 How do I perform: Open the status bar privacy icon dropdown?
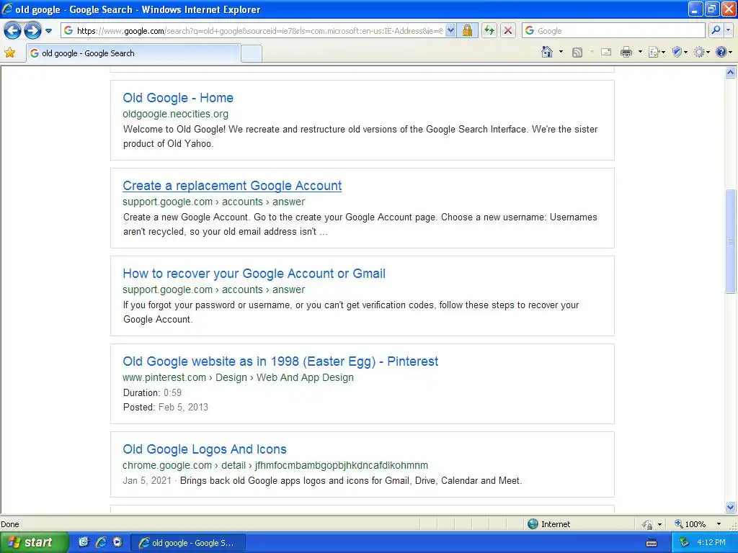click(x=660, y=524)
